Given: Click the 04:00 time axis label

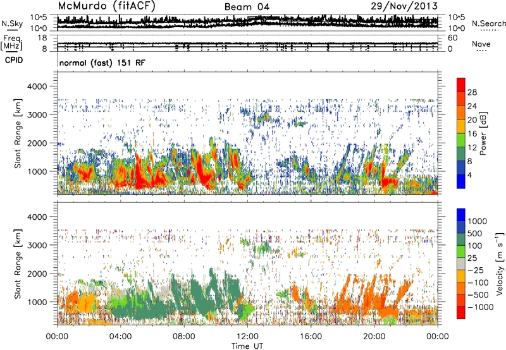Looking at the screenshot, I should point(120,337).
